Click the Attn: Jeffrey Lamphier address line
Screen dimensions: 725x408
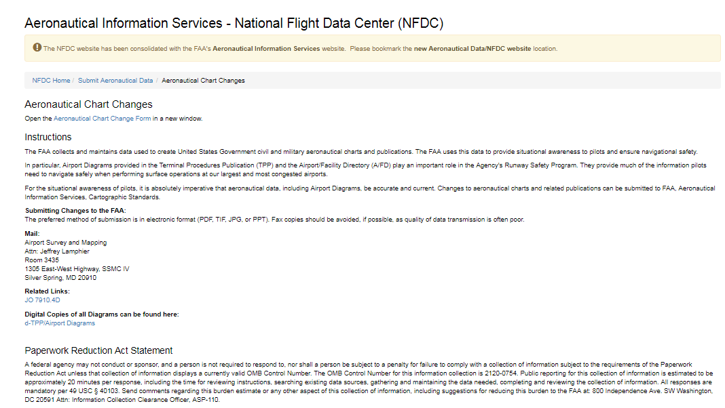coord(57,251)
